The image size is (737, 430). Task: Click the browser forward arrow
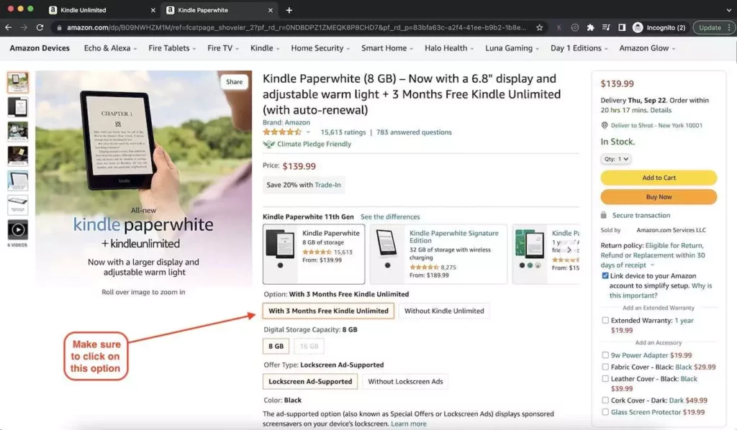[24, 28]
